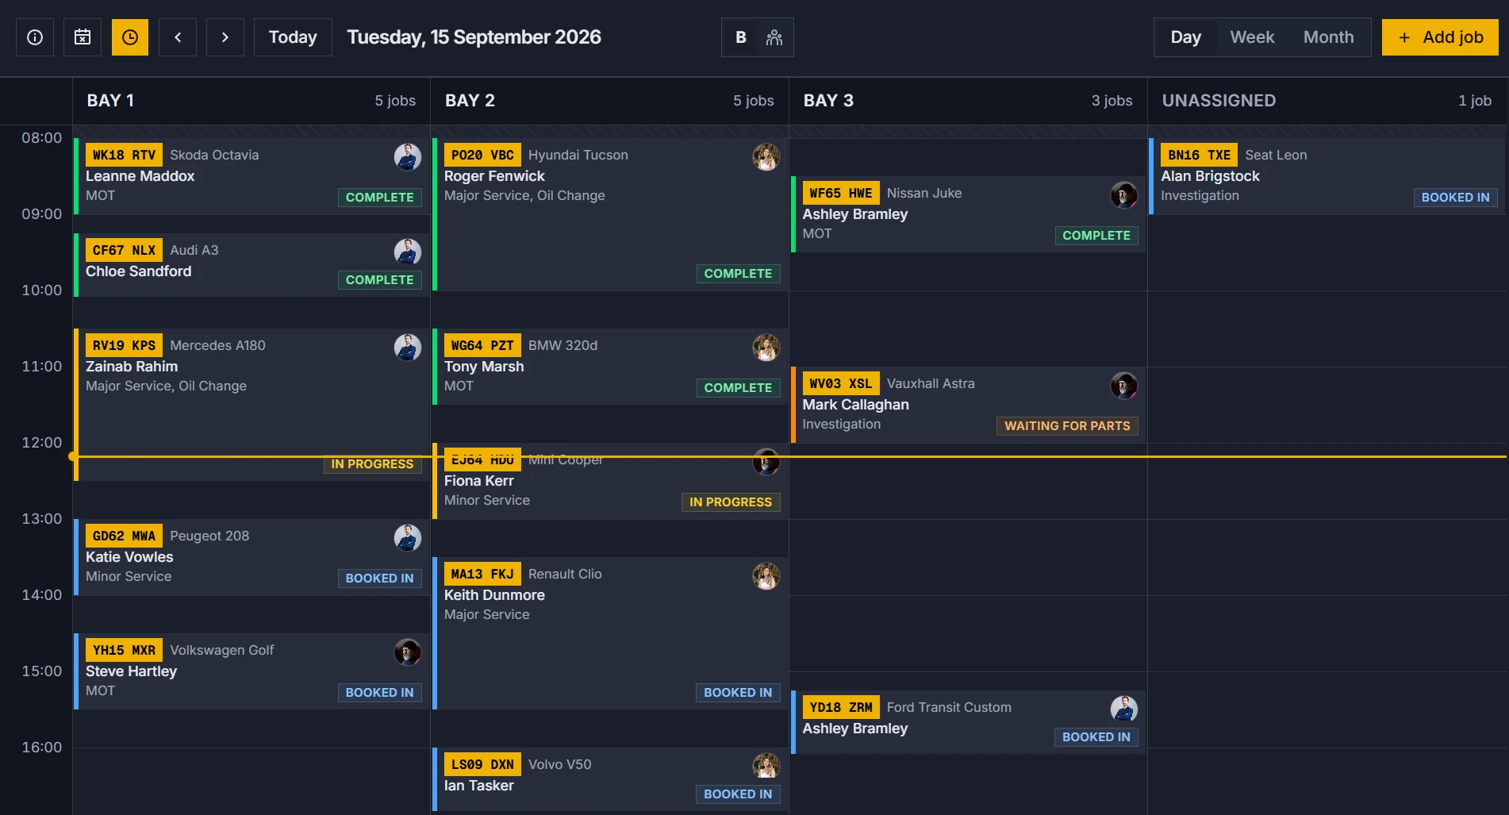Switch to Week view tab
1509x815 pixels.
[1252, 37]
